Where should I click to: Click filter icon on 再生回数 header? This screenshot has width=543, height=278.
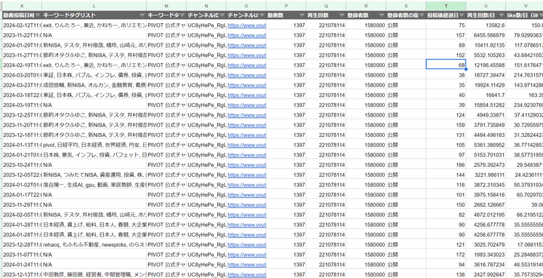click(x=341, y=14)
